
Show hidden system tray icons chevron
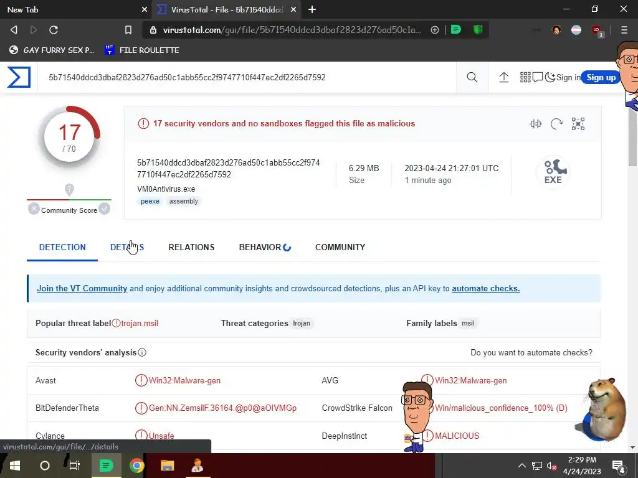pyautogui.click(x=521, y=466)
